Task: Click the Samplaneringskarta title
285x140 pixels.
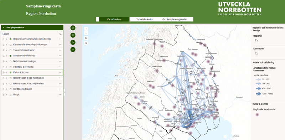Action: point(43,6)
